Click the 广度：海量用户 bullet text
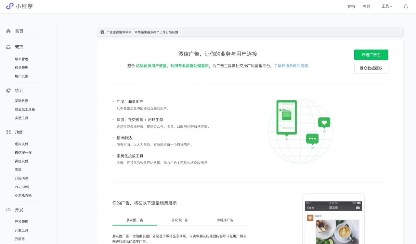The height and width of the screenshot is (244, 416). coord(130,101)
